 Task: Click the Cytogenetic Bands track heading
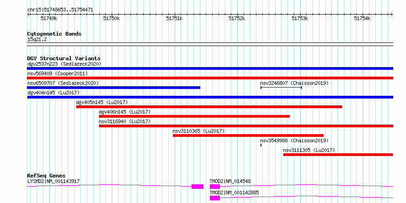(x=54, y=34)
